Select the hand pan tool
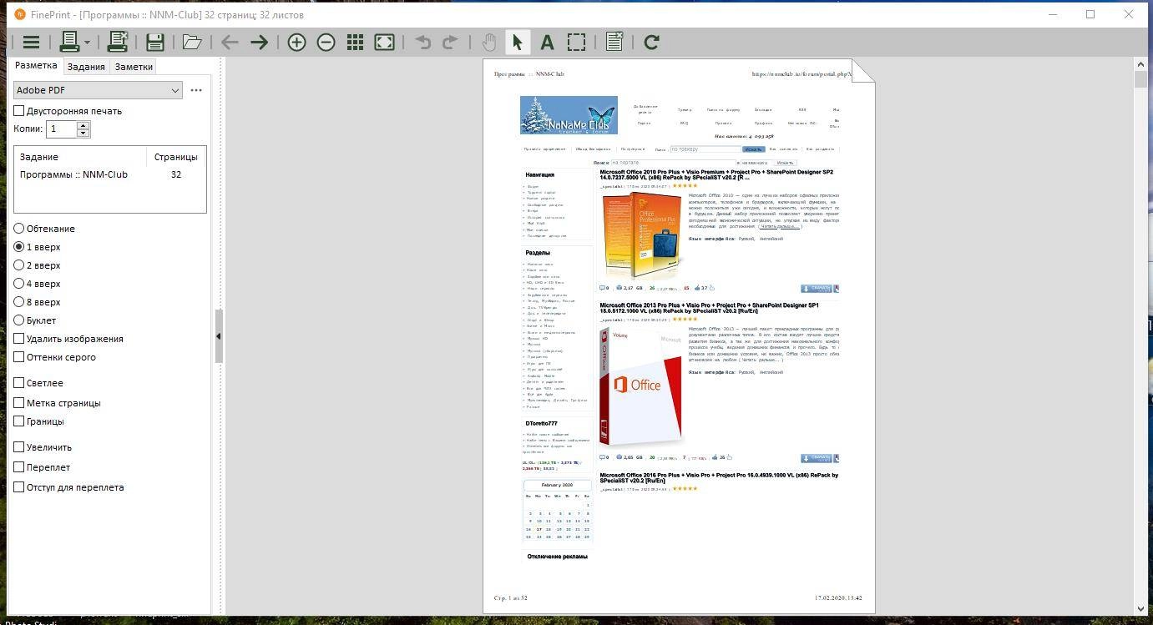This screenshot has height=625, width=1153. tap(489, 42)
